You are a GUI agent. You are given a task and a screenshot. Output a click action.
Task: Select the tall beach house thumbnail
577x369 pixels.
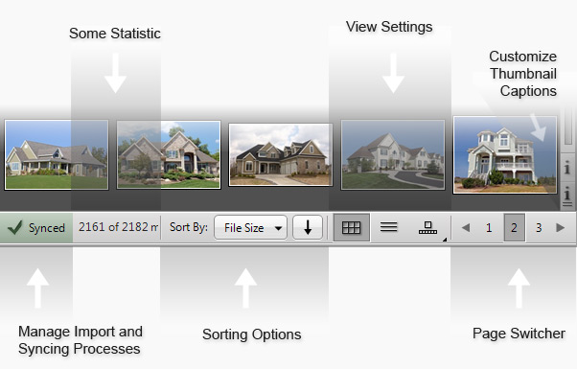coord(505,154)
